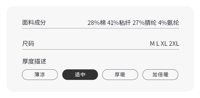Click the highlighted 适中 thickness pill

pyautogui.click(x=80, y=75)
